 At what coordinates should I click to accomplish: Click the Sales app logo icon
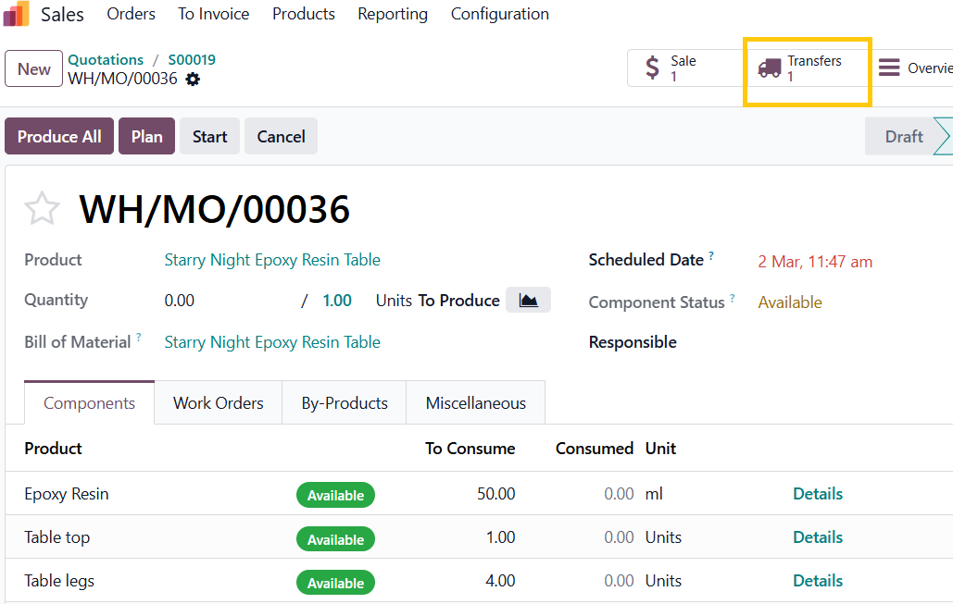pyautogui.click(x=17, y=14)
